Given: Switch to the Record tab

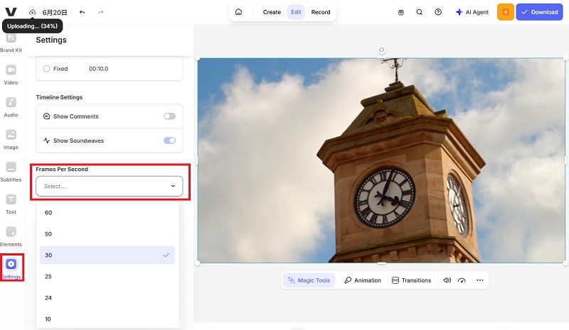Looking at the screenshot, I should 320,12.
